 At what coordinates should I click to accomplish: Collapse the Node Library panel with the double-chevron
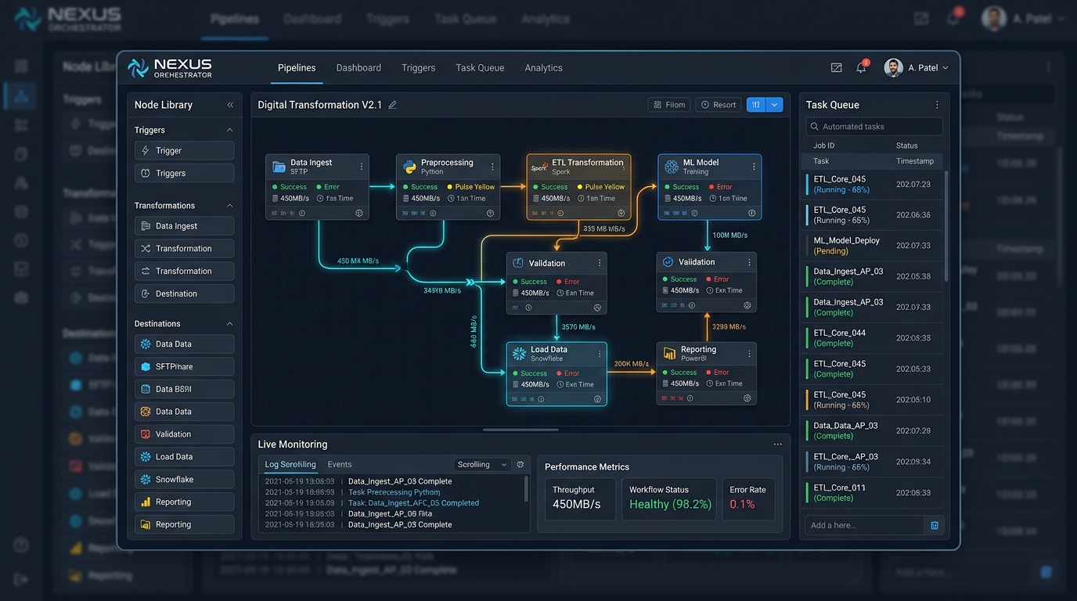[230, 105]
